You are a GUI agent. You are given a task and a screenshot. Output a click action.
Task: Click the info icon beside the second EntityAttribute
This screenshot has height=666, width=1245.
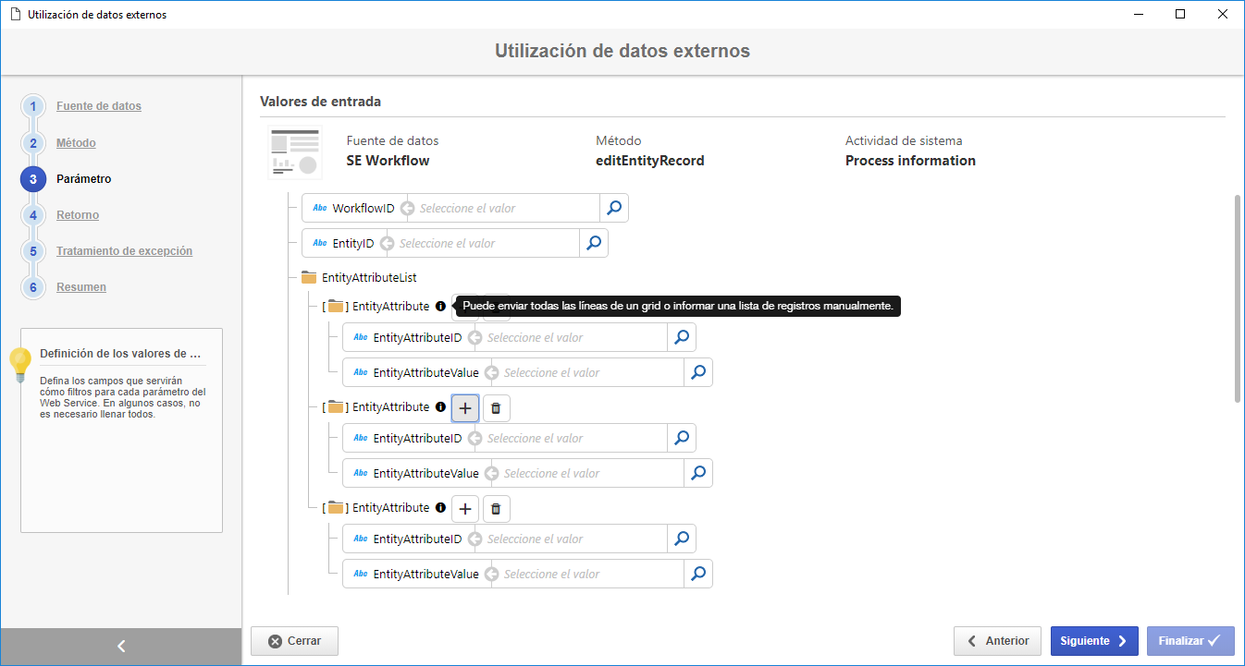pos(440,406)
